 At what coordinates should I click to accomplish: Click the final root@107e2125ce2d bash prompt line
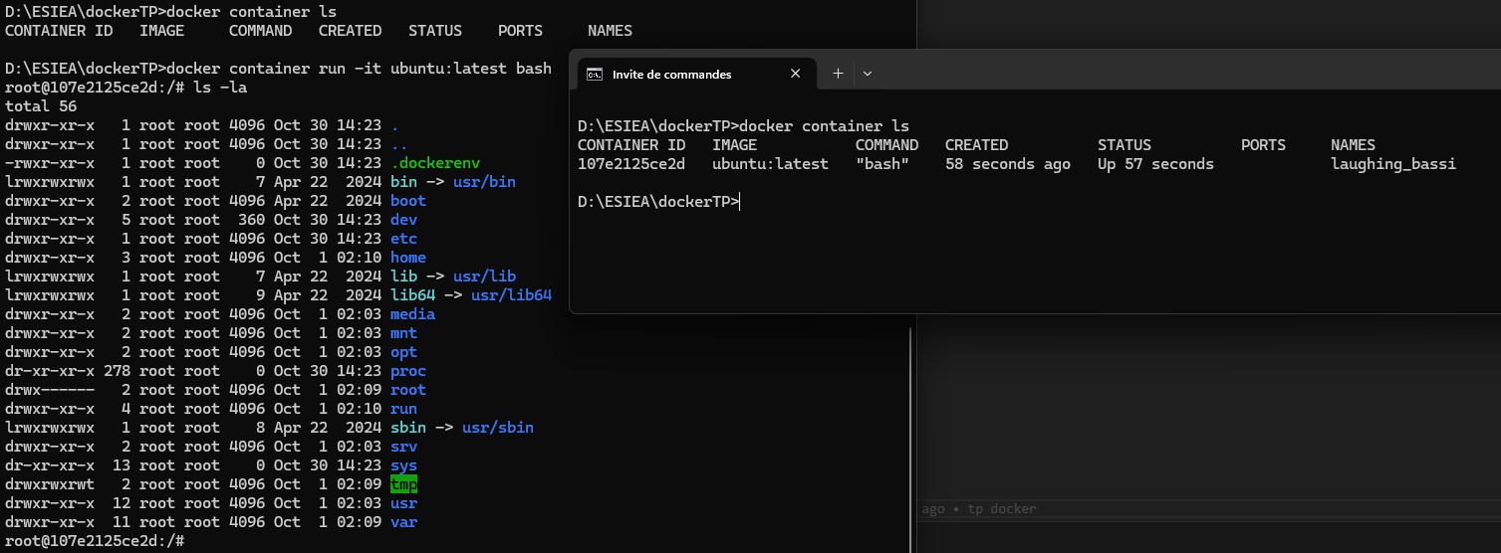pos(95,540)
